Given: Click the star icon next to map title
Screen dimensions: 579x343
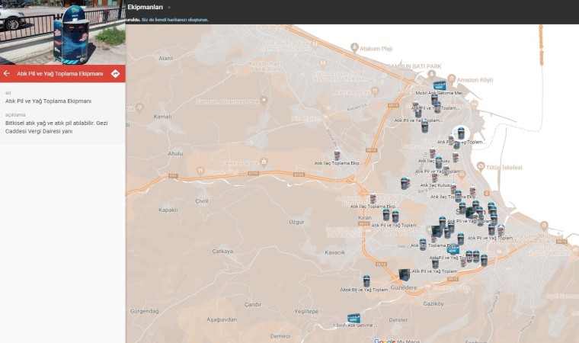Looking at the screenshot, I should (x=169, y=7).
